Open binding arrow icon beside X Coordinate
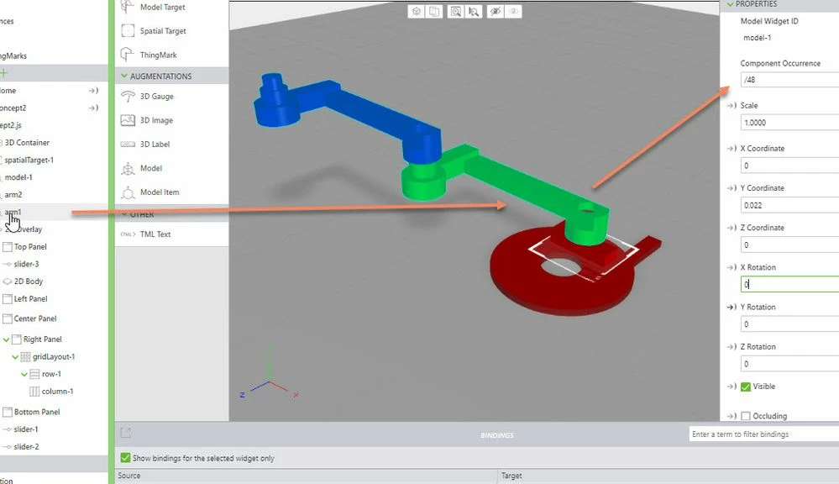The image size is (839, 484). [x=732, y=148]
